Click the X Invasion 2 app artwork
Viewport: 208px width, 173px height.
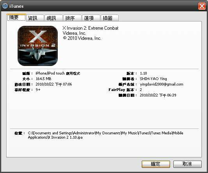tap(38, 46)
